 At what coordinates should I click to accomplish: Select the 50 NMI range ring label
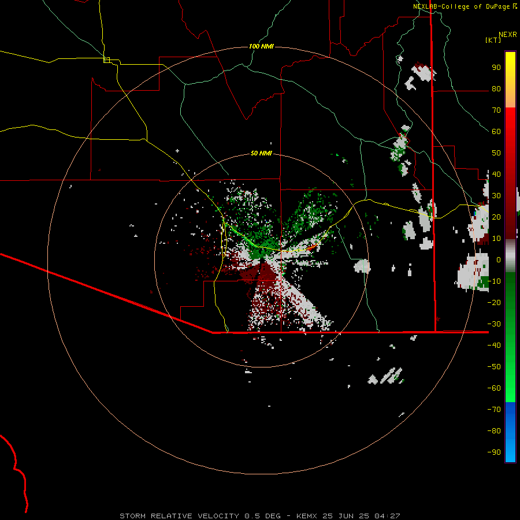261,153
